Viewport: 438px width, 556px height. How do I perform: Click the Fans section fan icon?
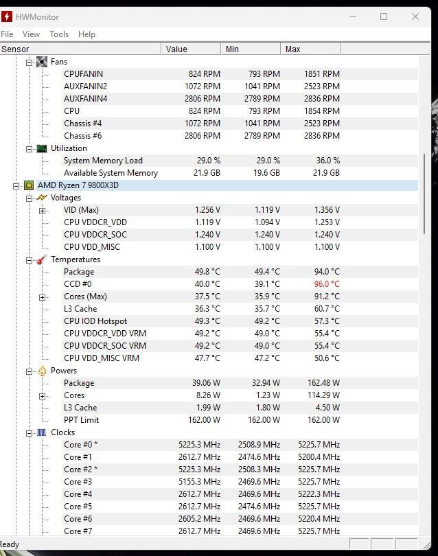coord(41,62)
